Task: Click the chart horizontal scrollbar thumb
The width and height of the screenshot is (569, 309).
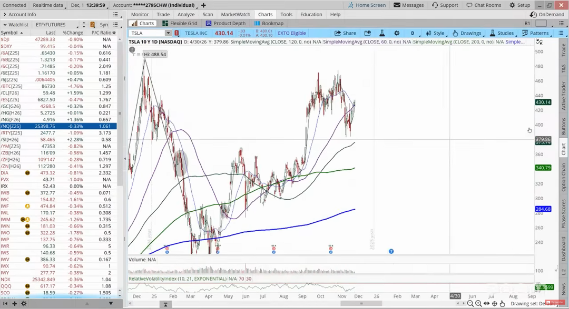Action: point(361,304)
